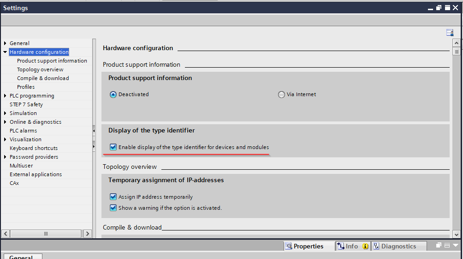Viewport: 463px width, 259px height.
Task: Select STEP 7 Safety settings
Action: (26, 104)
